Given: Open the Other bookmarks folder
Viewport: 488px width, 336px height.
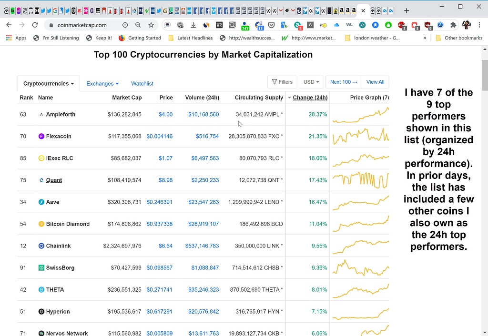Looking at the screenshot, I should point(459,38).
